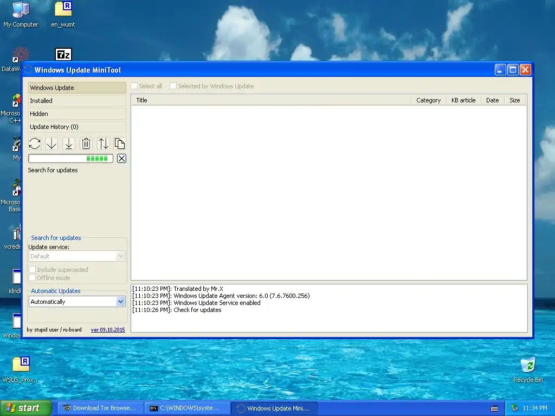
Task: Click the My Computer desktop icon
Action: (21, 15)
